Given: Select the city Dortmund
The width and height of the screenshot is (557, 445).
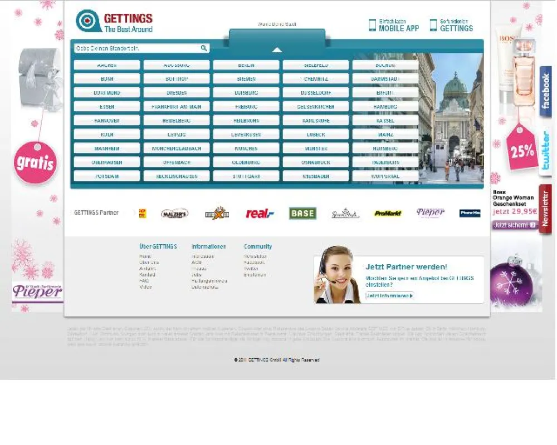Looking at the screenshot, I should [x=107, y=93].
